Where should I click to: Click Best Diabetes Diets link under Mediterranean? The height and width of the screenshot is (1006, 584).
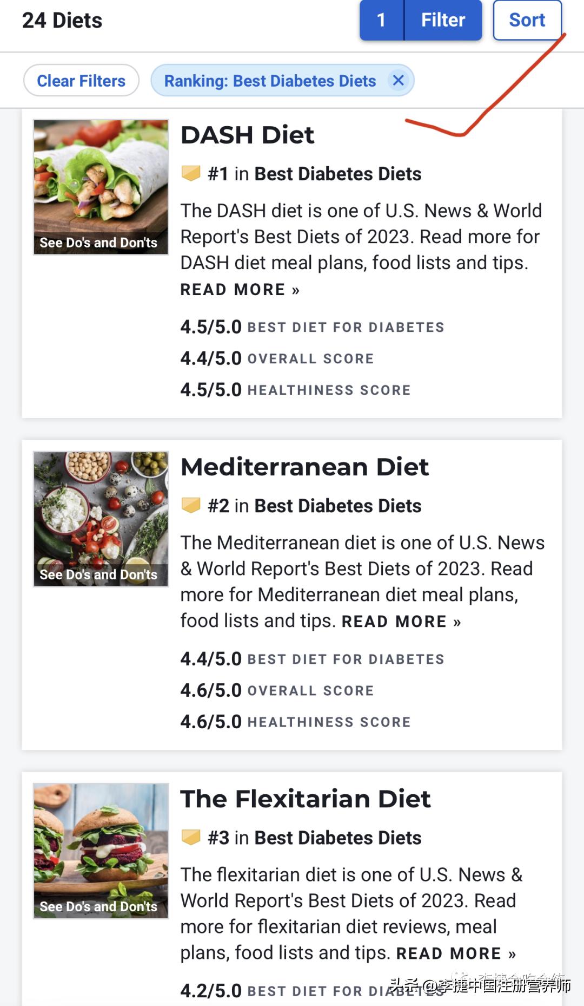point(337,506)
